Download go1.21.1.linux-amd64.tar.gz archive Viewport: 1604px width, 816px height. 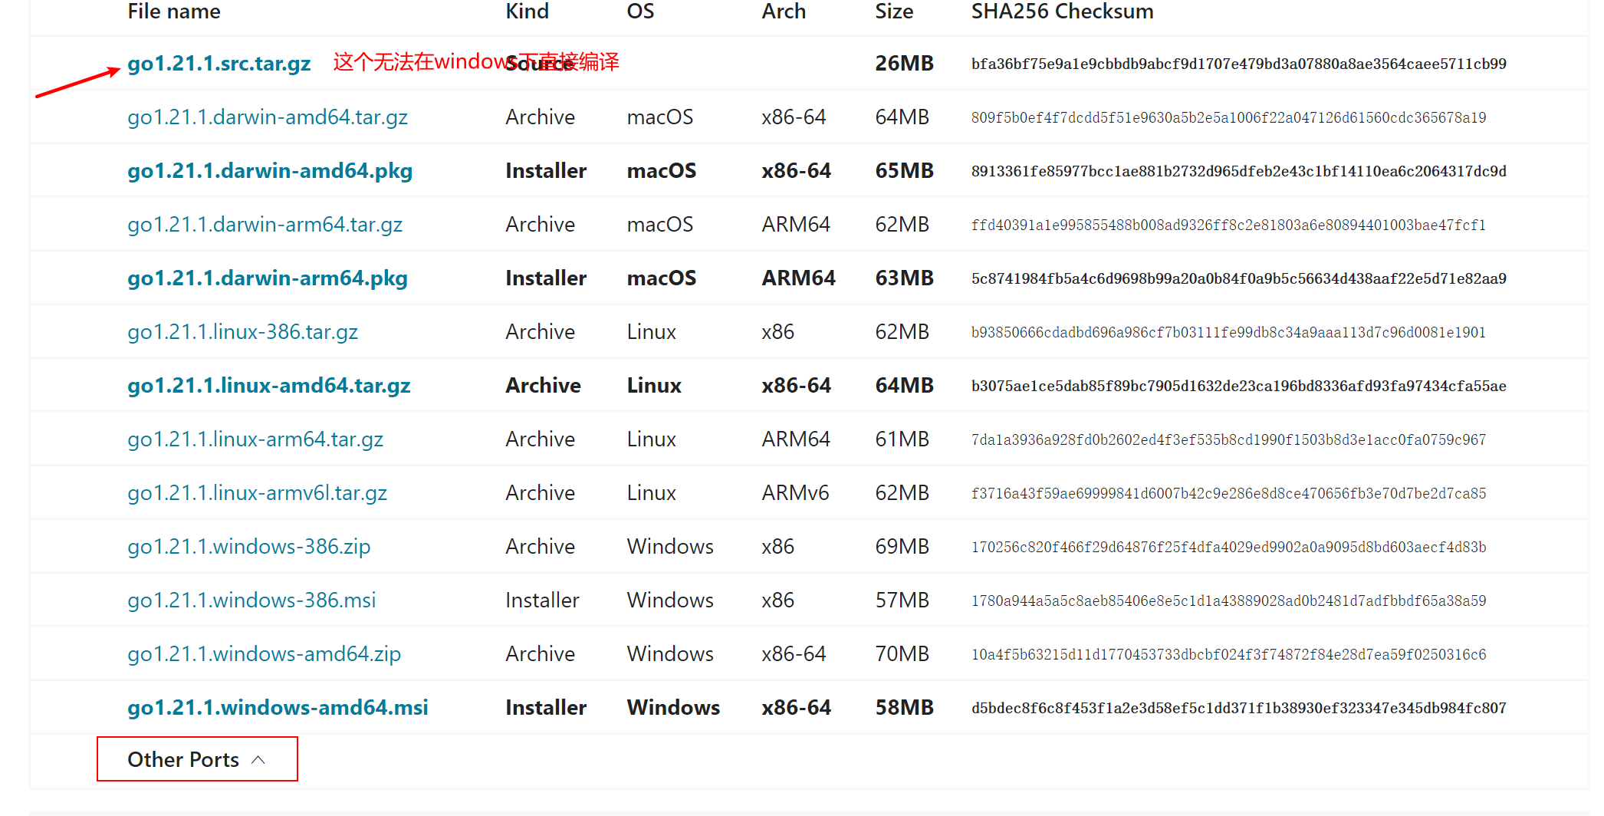pyautogui.click(x=268, y=386)
